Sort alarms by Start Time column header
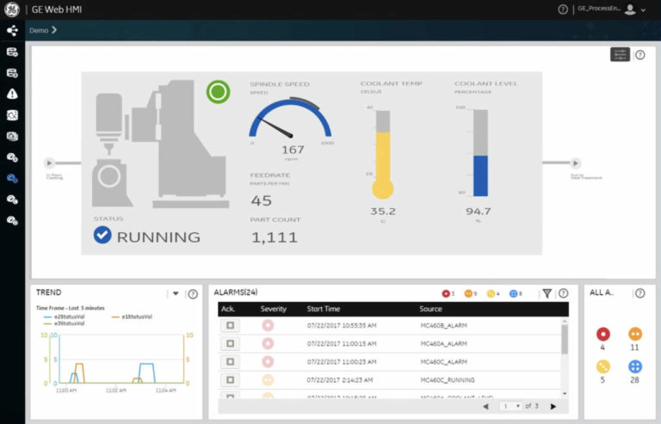This screenshot has width=661, height=424. [x=324, y=309]
